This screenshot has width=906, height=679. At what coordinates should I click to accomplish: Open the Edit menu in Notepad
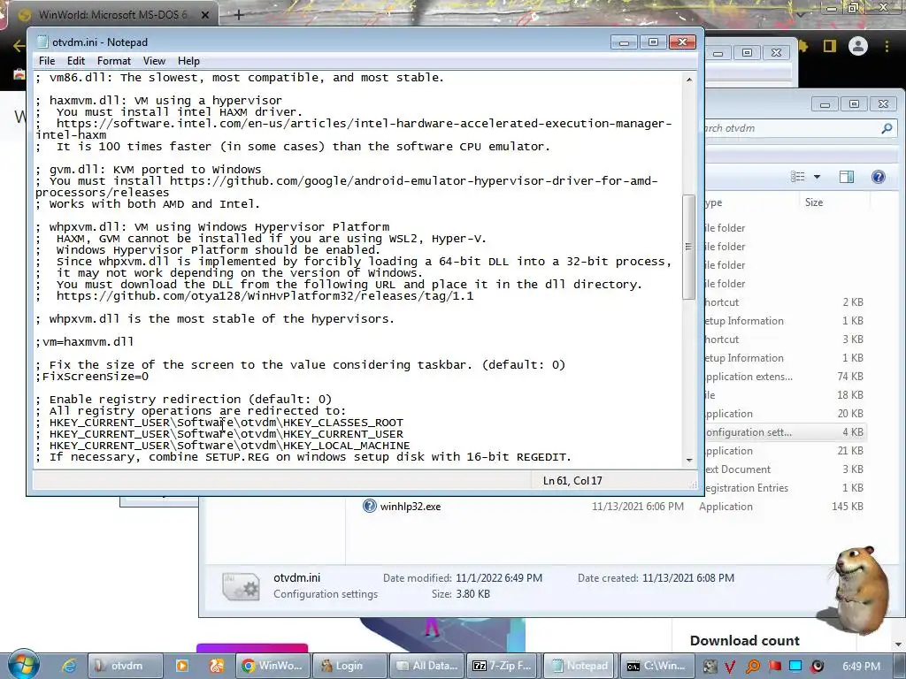pos(76,61)
